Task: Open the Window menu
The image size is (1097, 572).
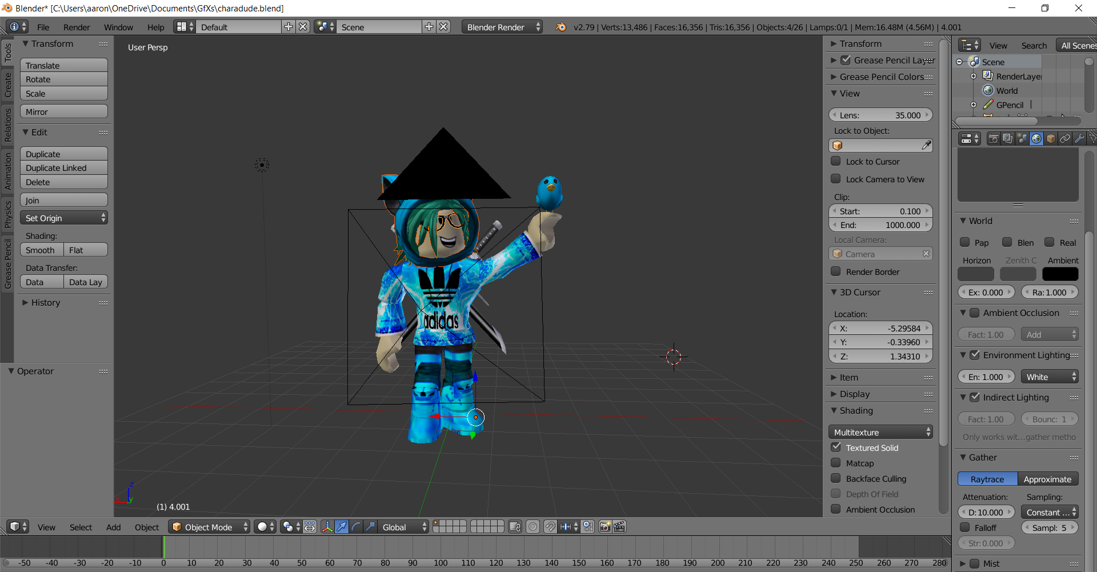Action: (x=118, y=27)
